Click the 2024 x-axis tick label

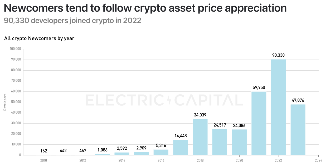pos(318,160)
